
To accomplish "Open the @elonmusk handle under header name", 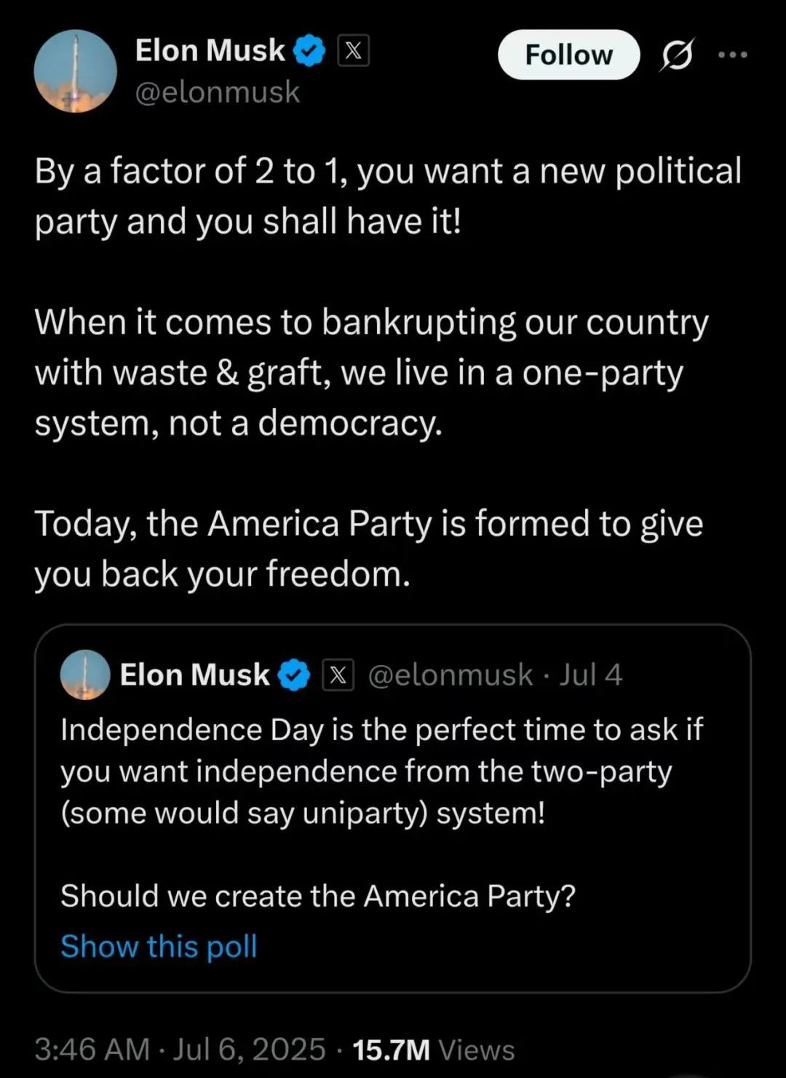I will pos(218,93).
